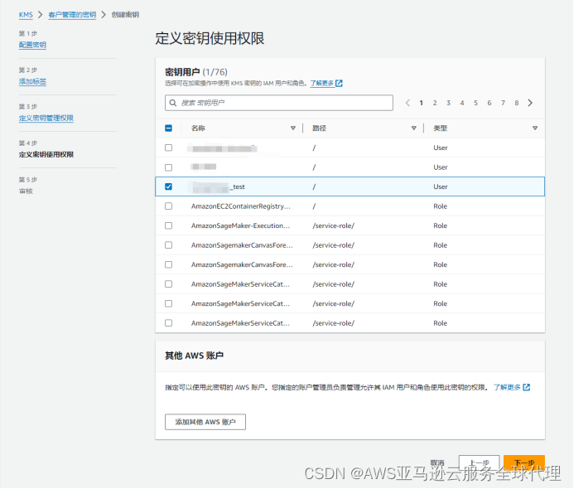Viewport: 574px width, 489px height.
Task: Go to page 7
Action: click(503, 103)
